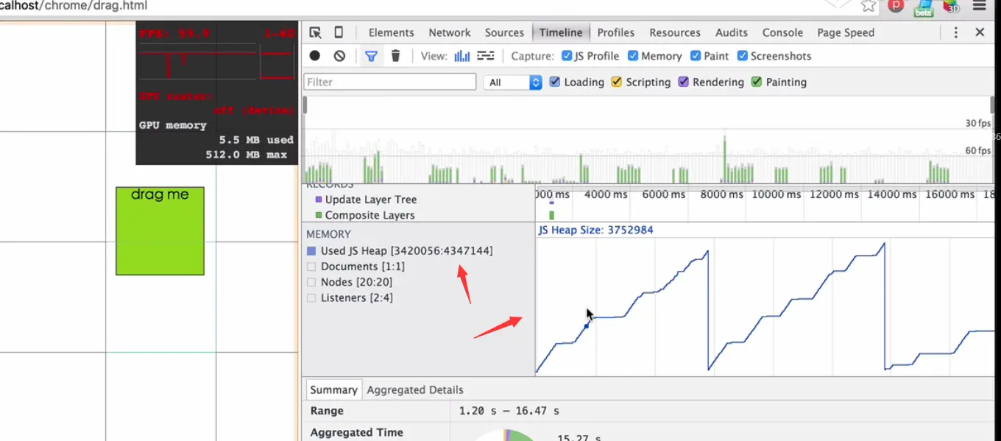
Task: Open the Page Speed tab
Action: tap(846, 32)
